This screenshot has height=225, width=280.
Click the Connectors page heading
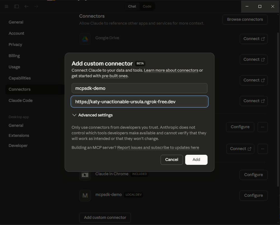click(x=92, y=16)
